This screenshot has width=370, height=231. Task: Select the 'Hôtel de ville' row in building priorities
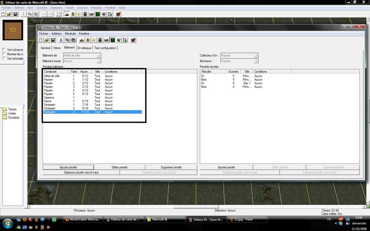click(92, 76)
